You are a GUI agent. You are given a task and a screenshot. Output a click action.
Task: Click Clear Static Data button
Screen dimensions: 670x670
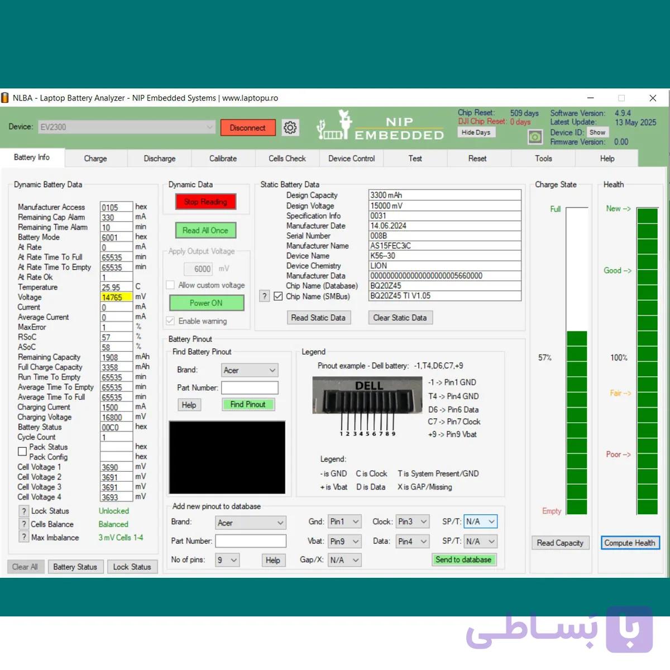point(400,318)
